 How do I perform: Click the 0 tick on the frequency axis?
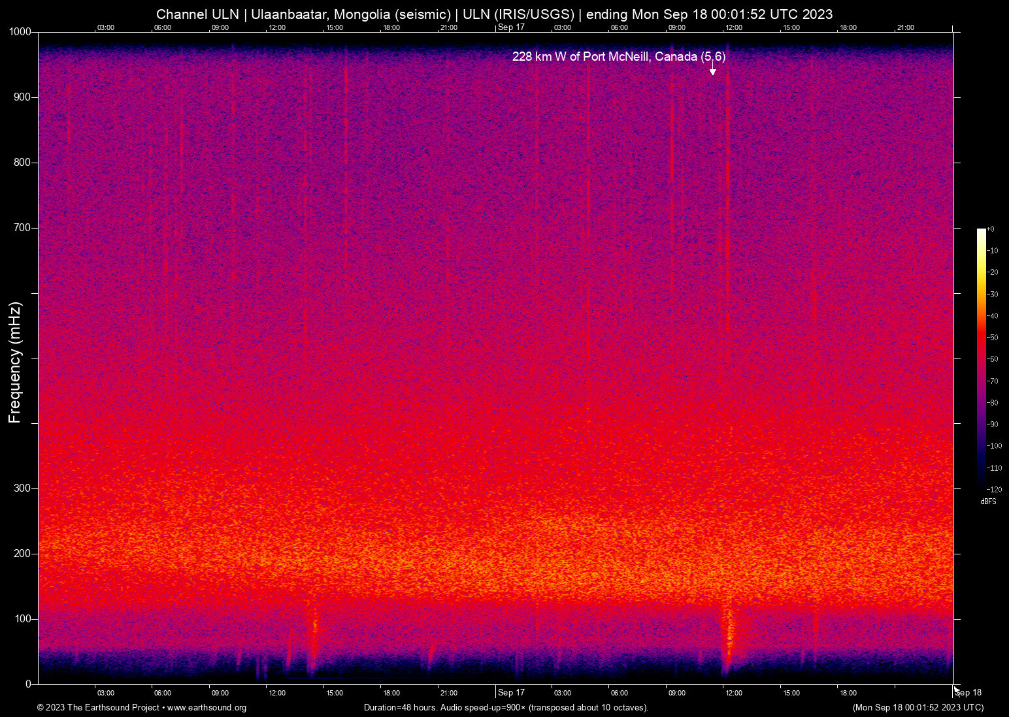(x=28, y=684)
